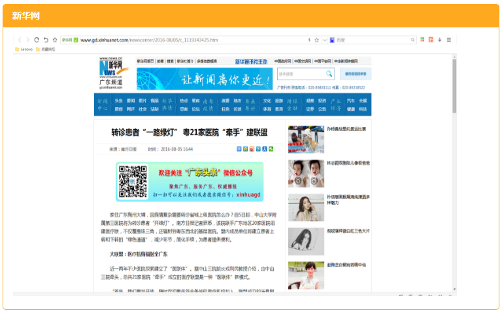Go back with the browser back arrow
Image resolution: width=502 pixels, height=313 pixels.
coord(20,40)
